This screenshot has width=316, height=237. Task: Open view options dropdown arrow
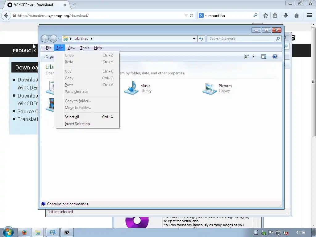tap(254, 56)
